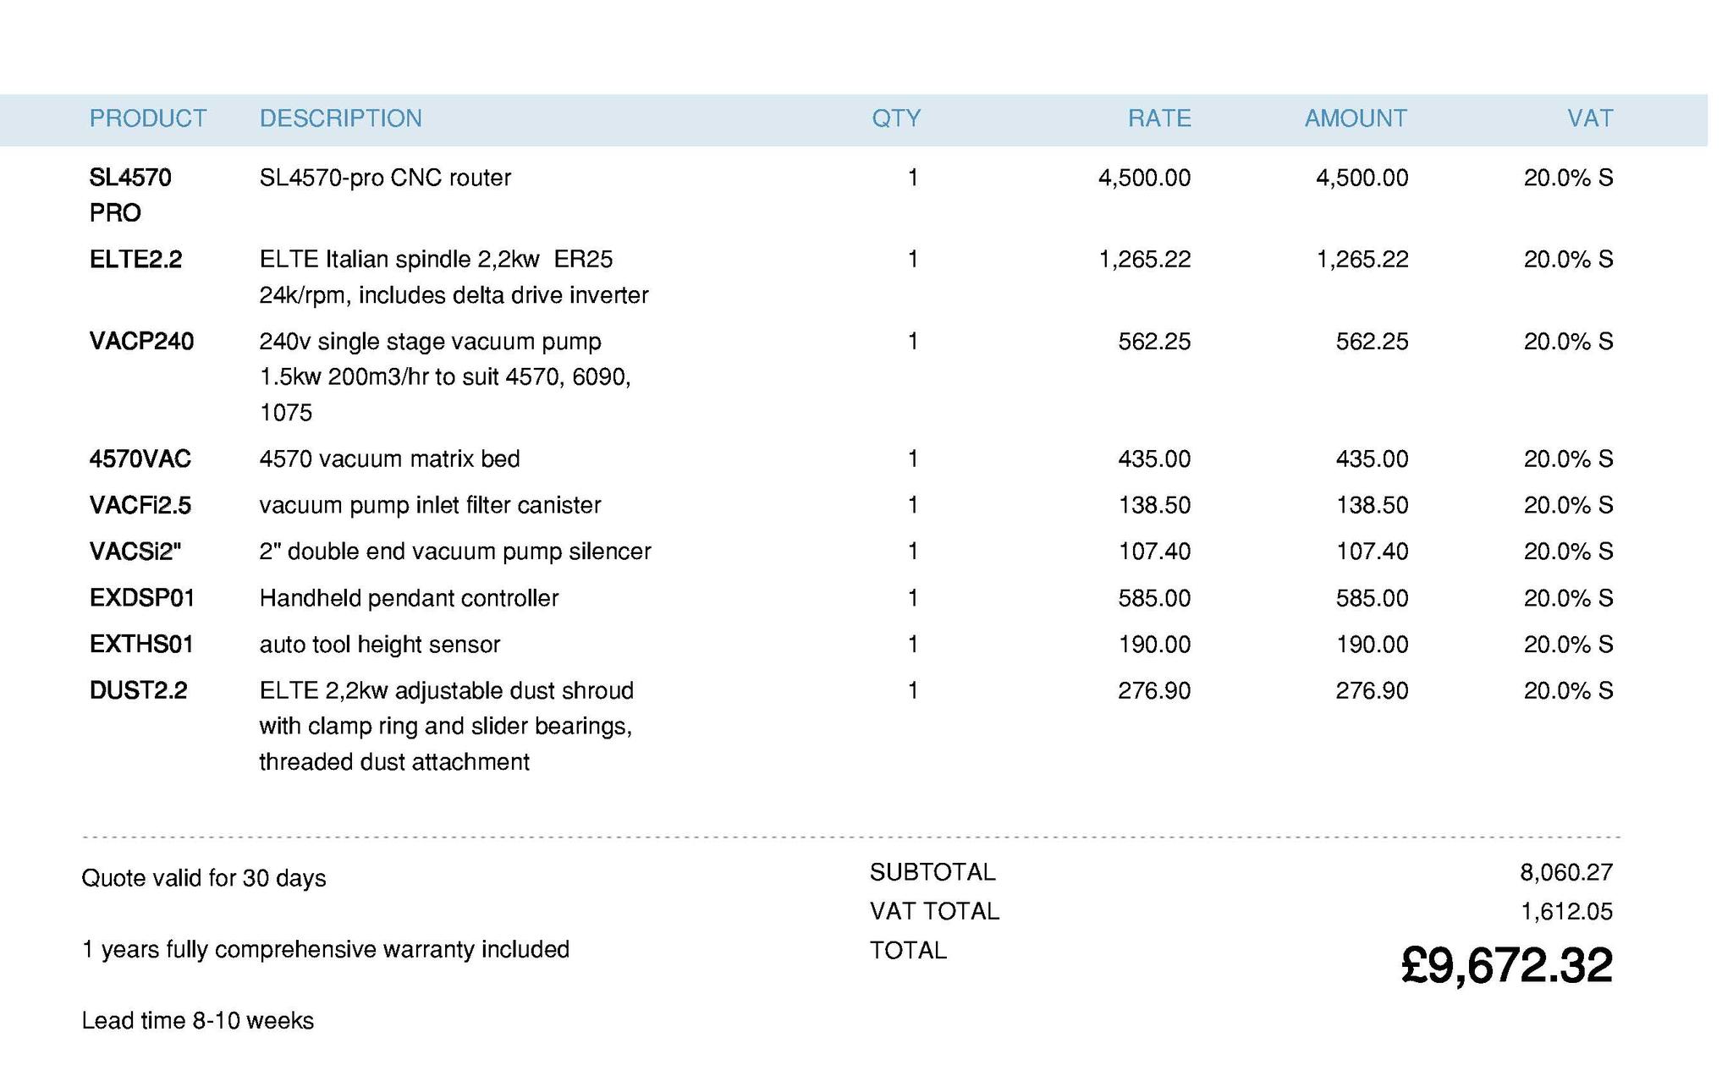Click the Lead time 8-10 weeks note
This screenshot has width=1733, height=1076.
[197, 1021]
